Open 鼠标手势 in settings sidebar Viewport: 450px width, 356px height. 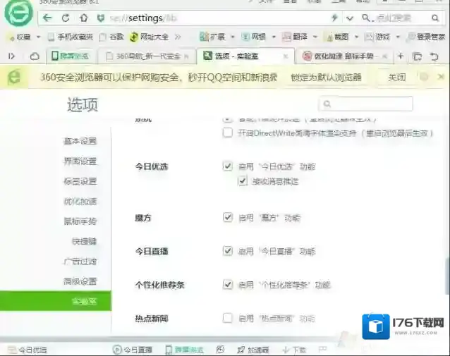click(x=80, y=221)
